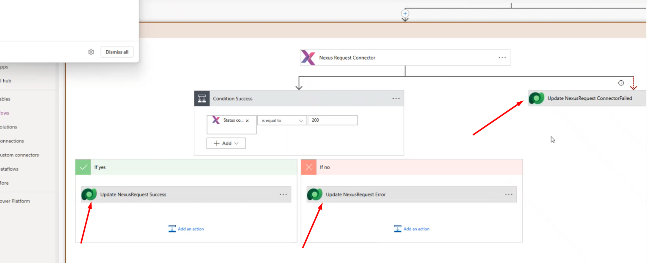Expand the Update NexusRequest Error action
647x263 pixels.
(412, 194)
